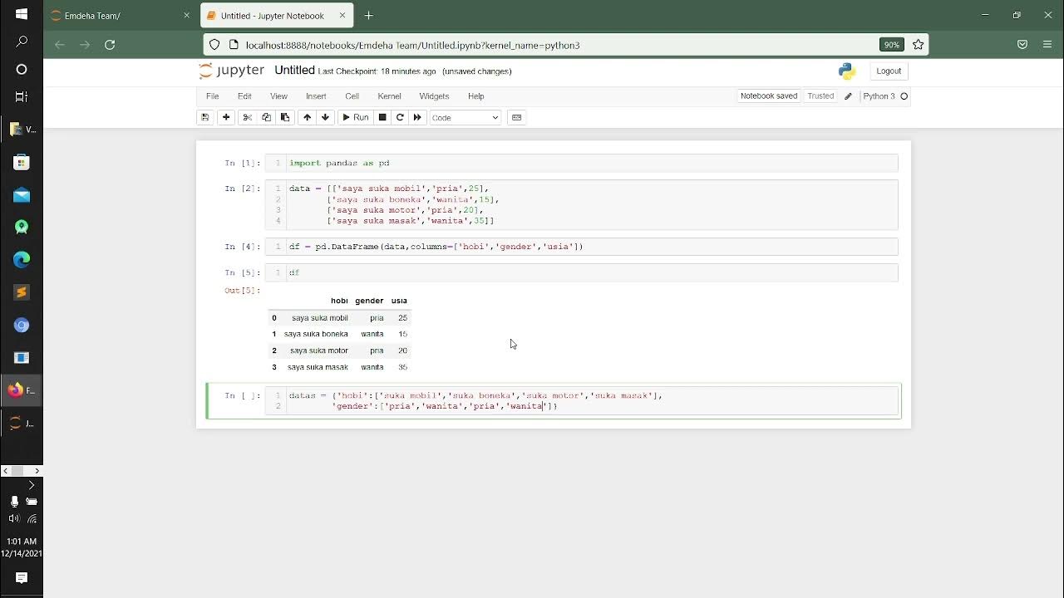
Task: Click the volume icon in system tray
Action: (x=13, y=519)
